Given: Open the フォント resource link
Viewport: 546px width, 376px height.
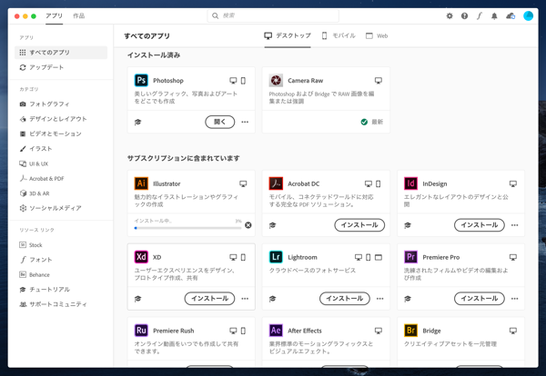Looking at the screenshot, I should pyautogui.click(x=35, y=260).
